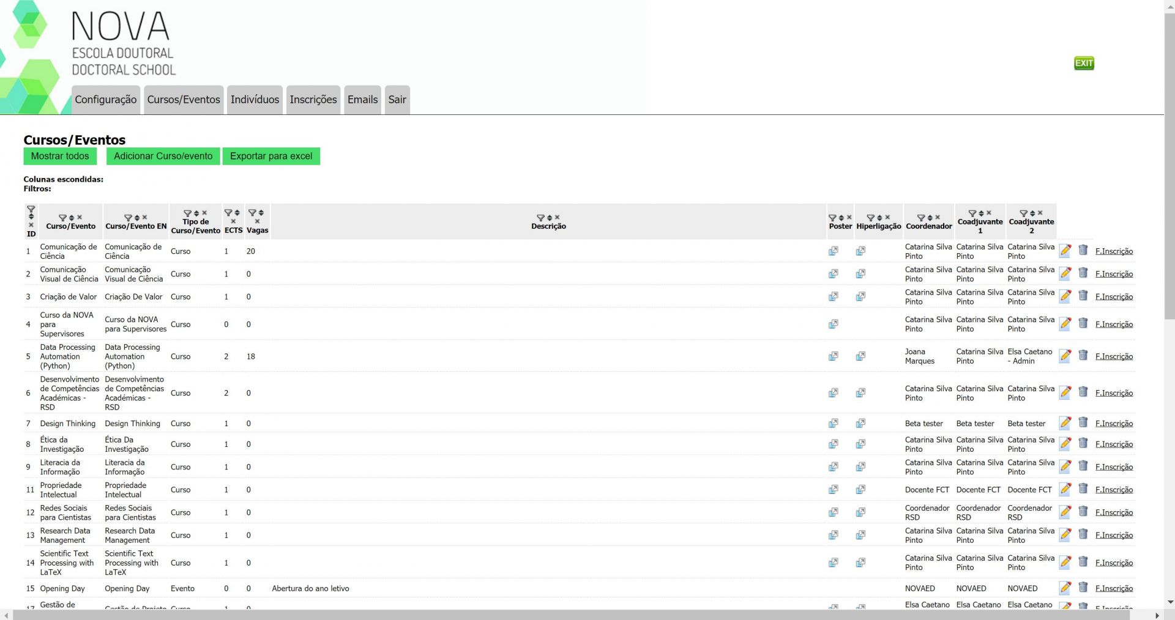Viewport: 1175px width, 620px height.
Task: Edit the Comunicação de Ciência course with the pencil icon
Action: [x=1065, y=251]
